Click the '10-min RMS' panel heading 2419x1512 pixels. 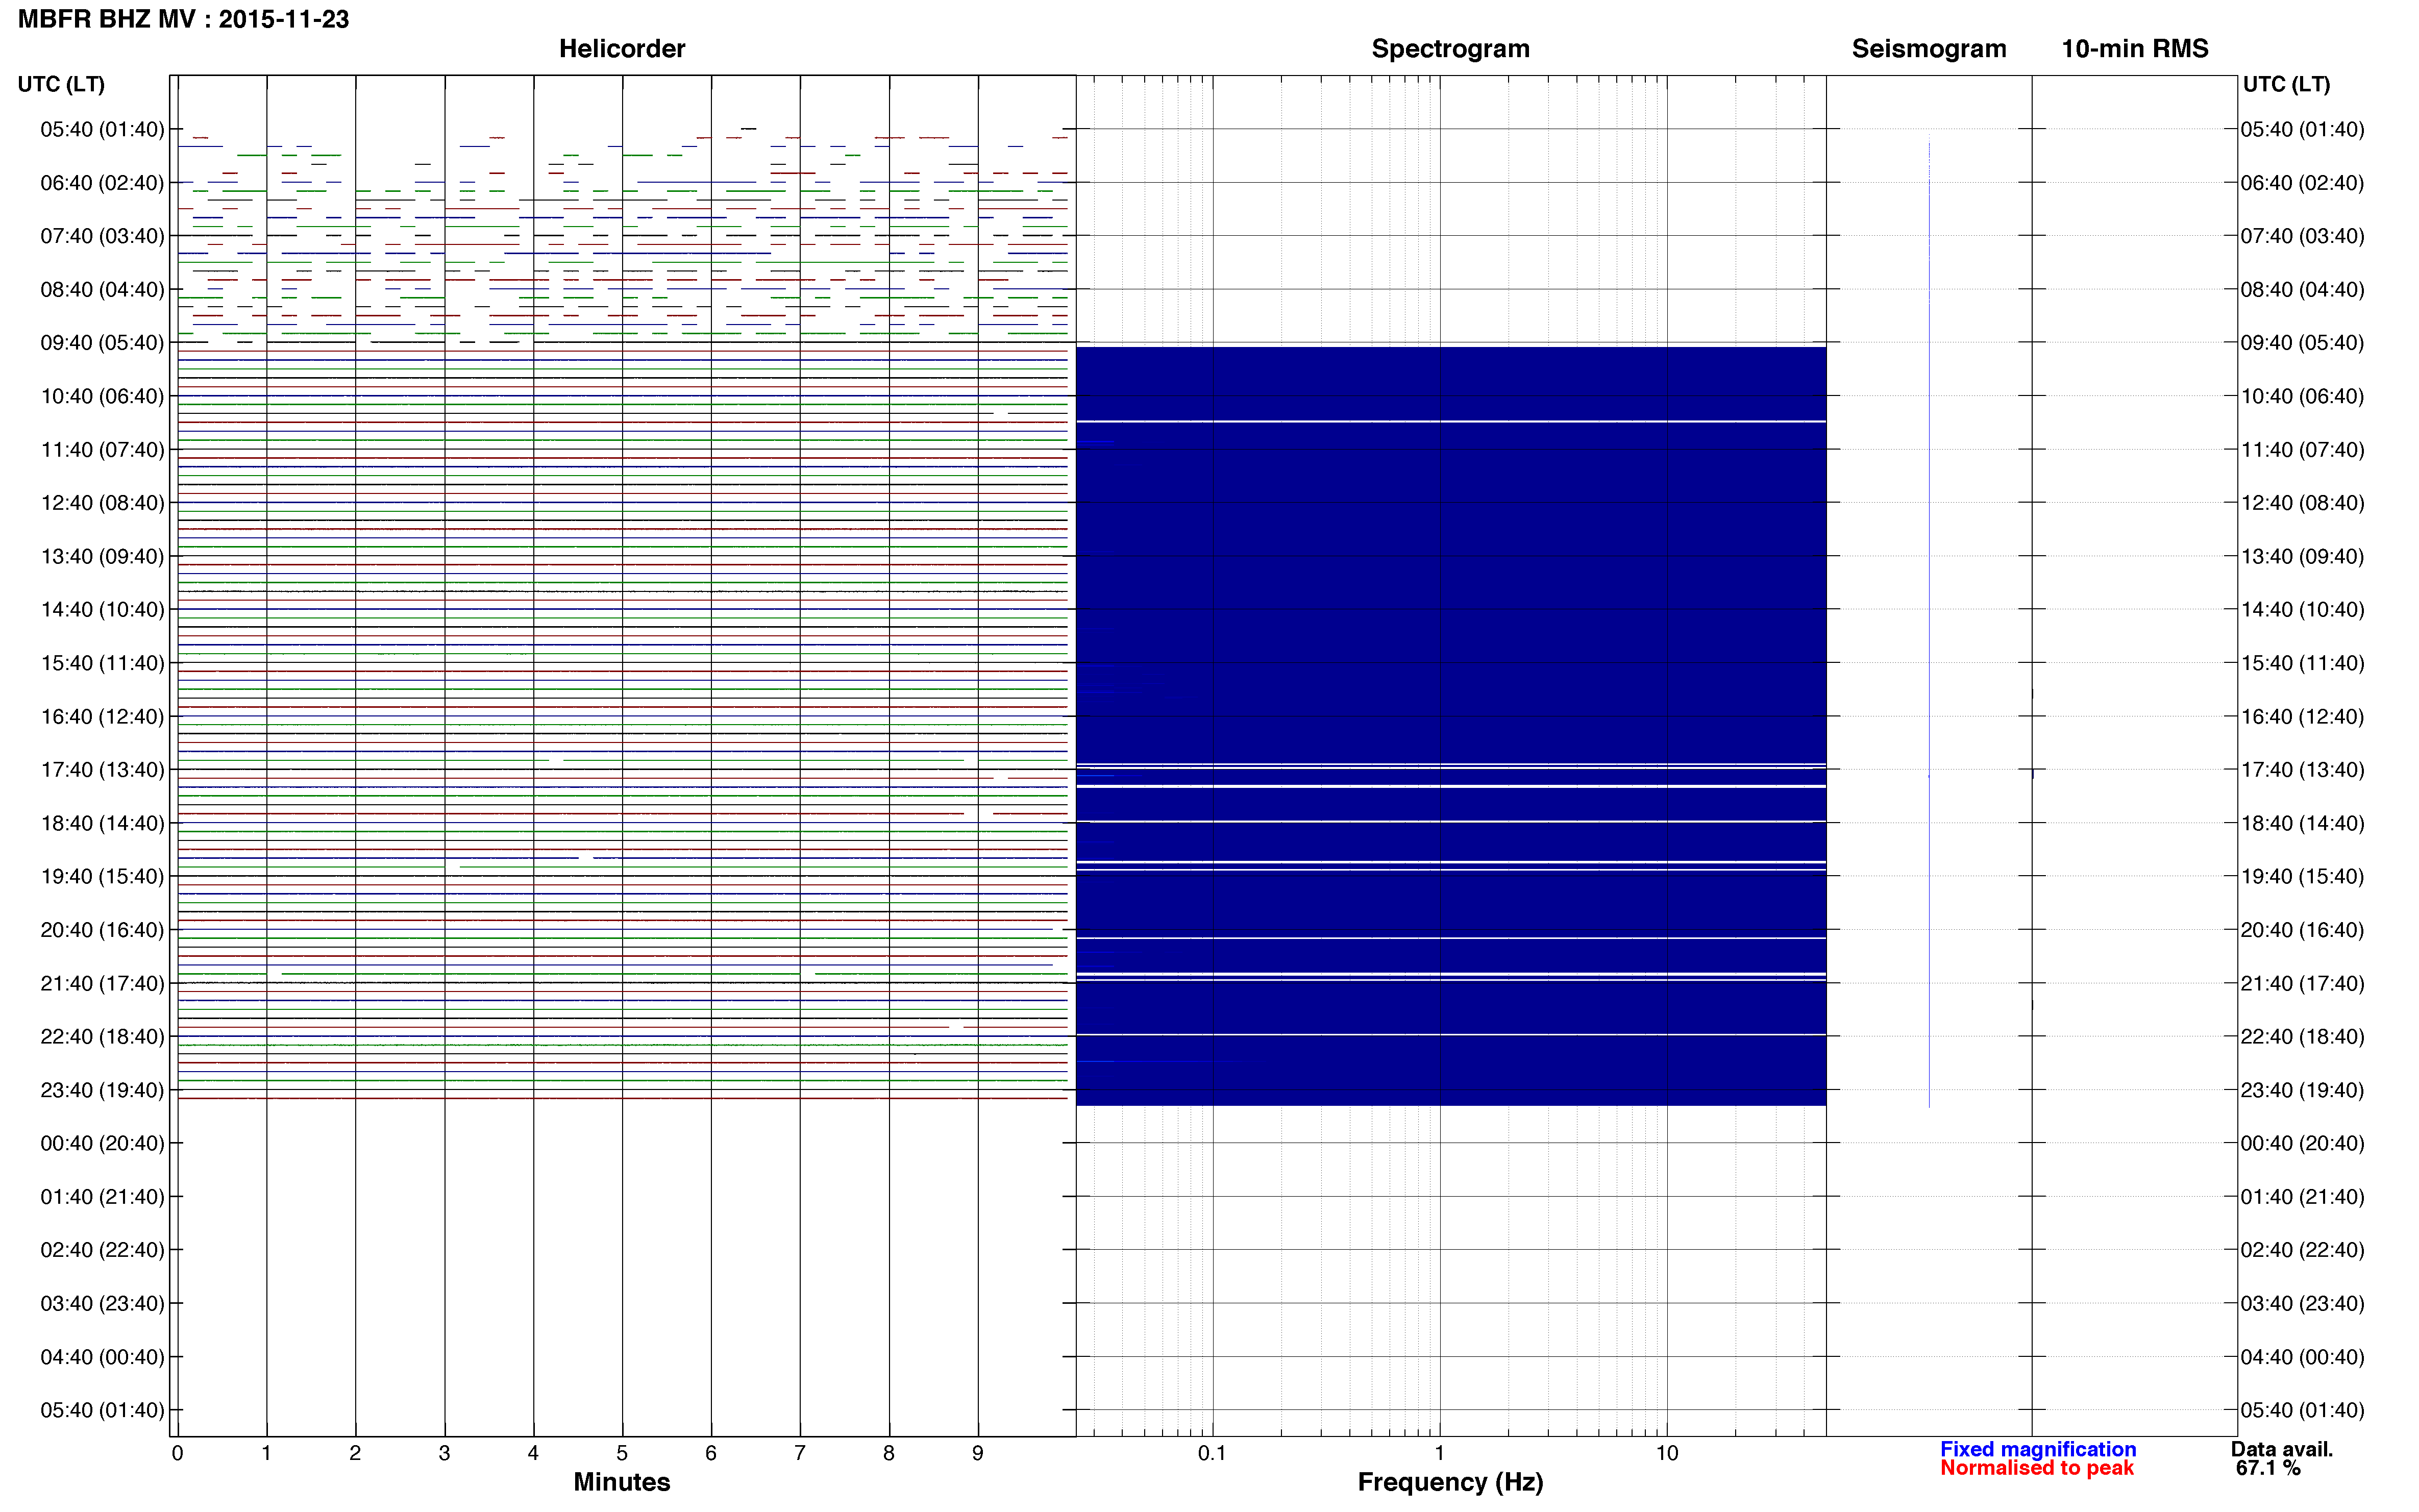[2135, 49]
